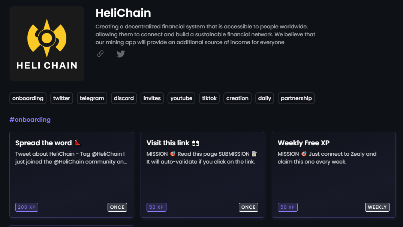
Task: Select the partnership category tag
Action: click(x=296, y=98)
